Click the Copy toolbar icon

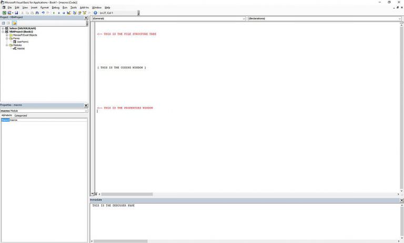27,13
